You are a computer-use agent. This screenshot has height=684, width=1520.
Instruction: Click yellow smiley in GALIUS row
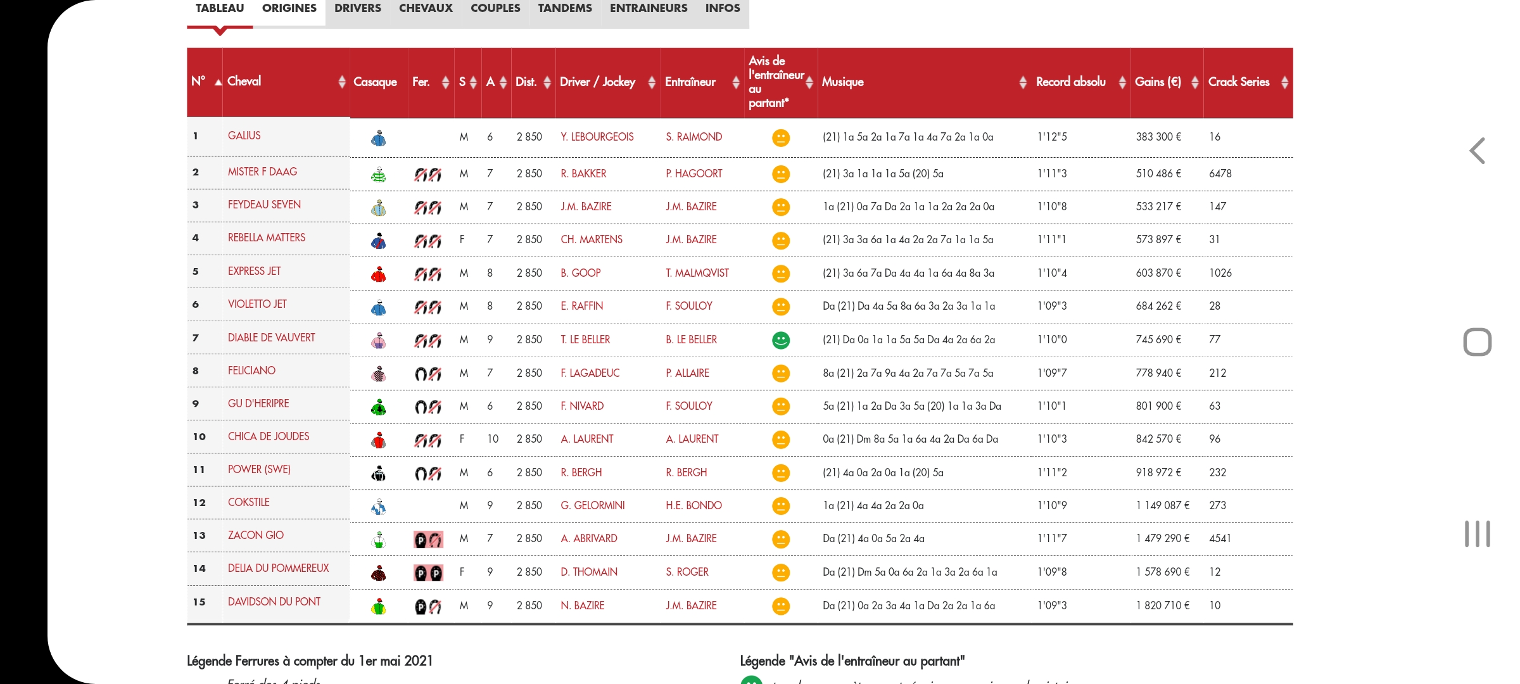coord(781,137)
